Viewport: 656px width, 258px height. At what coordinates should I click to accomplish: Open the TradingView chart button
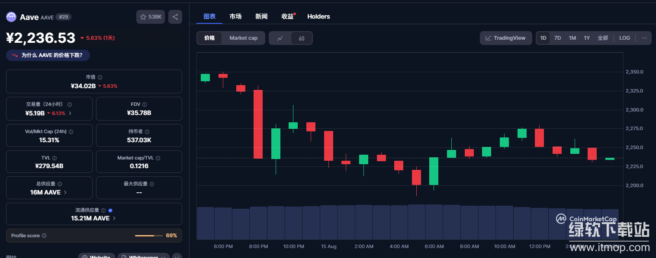pos(505,38)
